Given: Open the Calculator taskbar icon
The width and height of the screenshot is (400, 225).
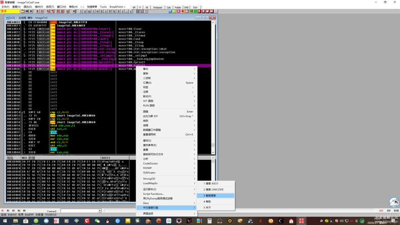Looking at the screenshot, I should (x=209, y=221).
